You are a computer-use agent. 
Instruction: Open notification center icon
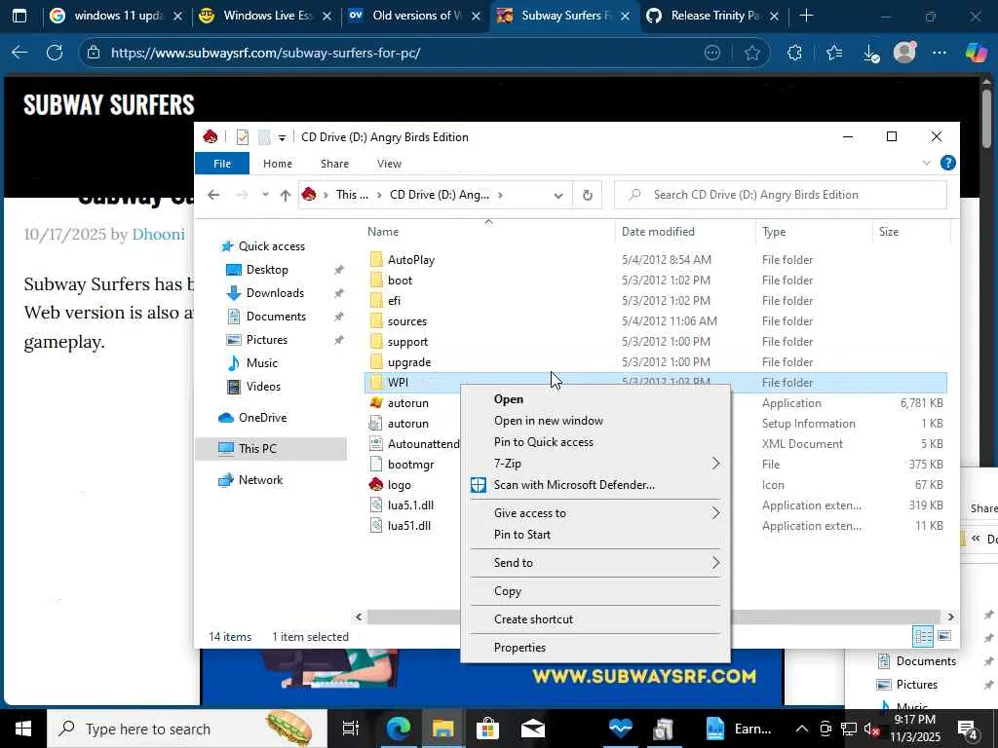[x=968, y=729]
